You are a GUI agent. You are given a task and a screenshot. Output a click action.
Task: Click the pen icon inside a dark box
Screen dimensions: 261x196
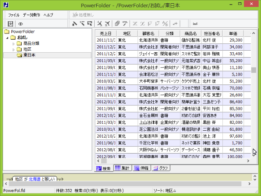click(x=90, y=24)
